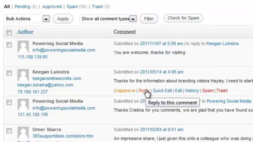The image size is (253, 142).
Task: Click Quick Edit on Keegan's comment
Action: point(162,91)
